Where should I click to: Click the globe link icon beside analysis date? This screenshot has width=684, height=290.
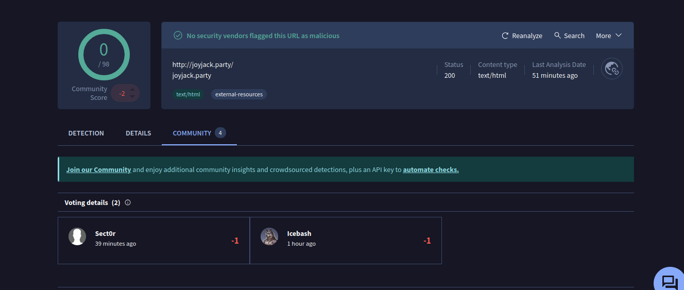click(612, 69)
